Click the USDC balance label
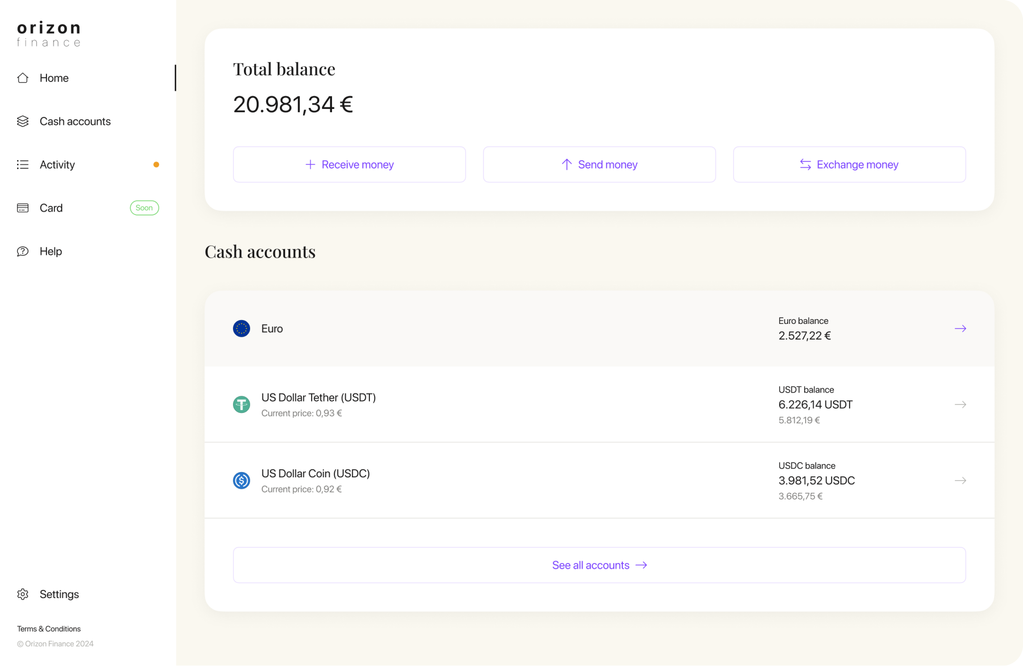 (807, 466)
